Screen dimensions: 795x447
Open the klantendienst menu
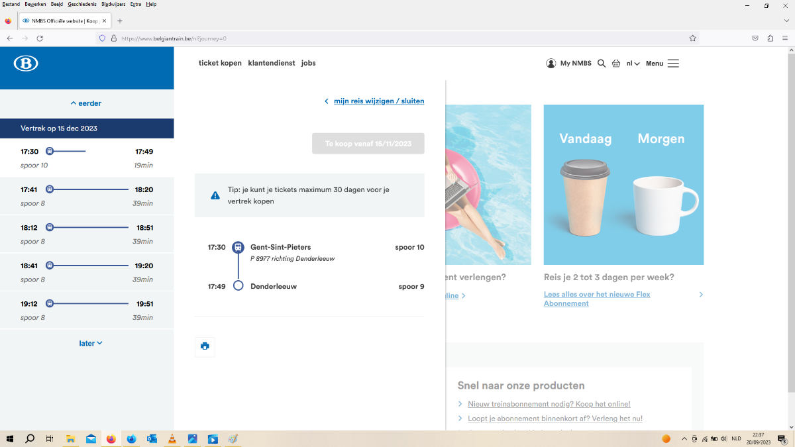pos(272,64)
